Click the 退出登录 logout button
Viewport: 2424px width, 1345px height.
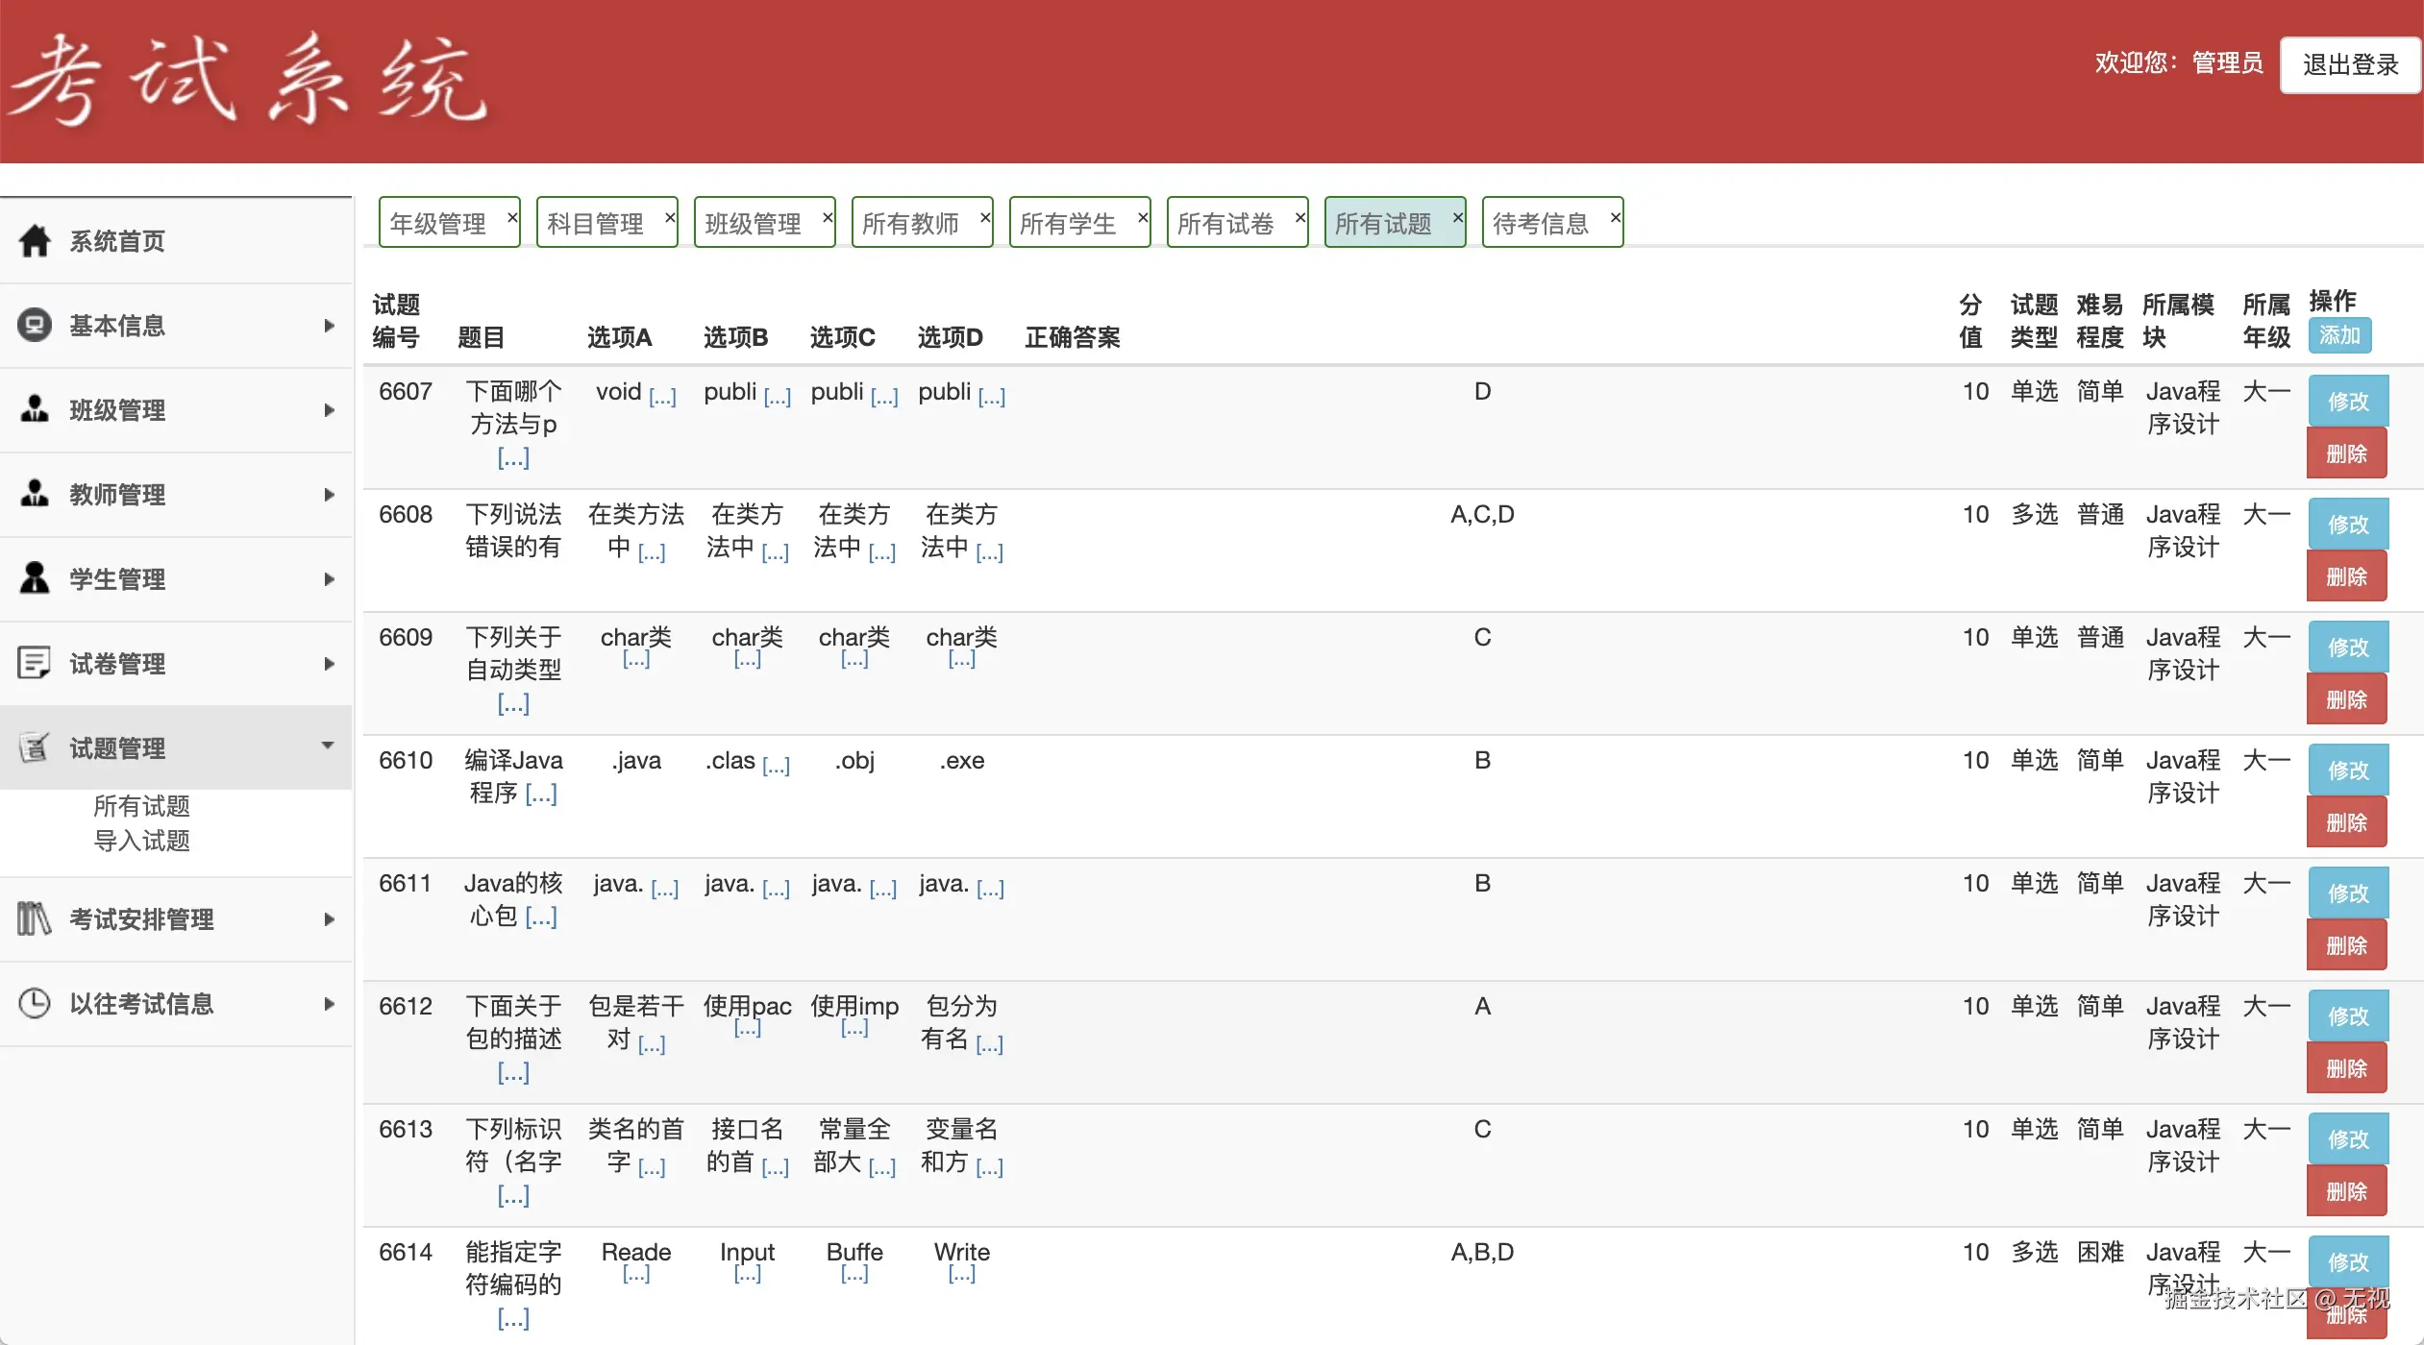[2350, 64]
